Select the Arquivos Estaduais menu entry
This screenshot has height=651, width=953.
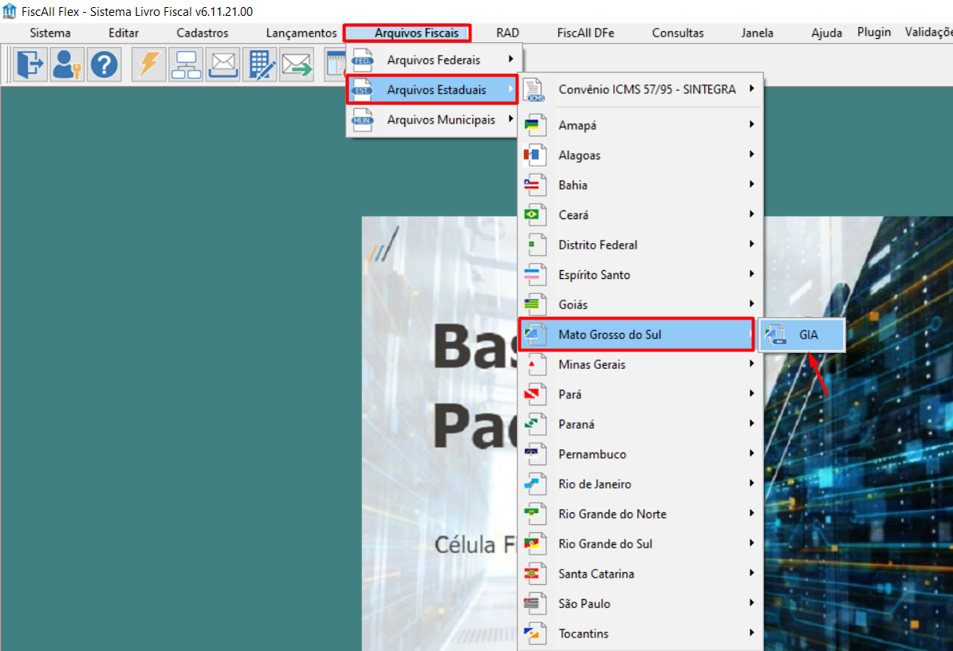[x=432, y=90]
